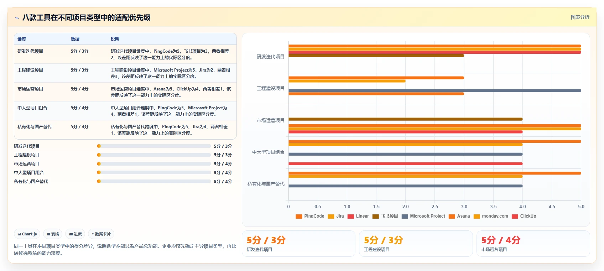Image resolution: width=604 pixels, height=271 pixels.
Task: Click the 私有化与国产替代 label on chart y-axis
Action: [266, 184]
